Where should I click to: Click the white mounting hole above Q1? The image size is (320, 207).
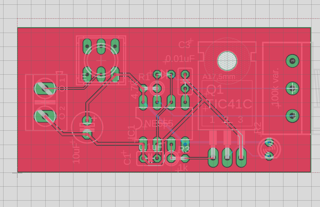click(x=227, y=61)
